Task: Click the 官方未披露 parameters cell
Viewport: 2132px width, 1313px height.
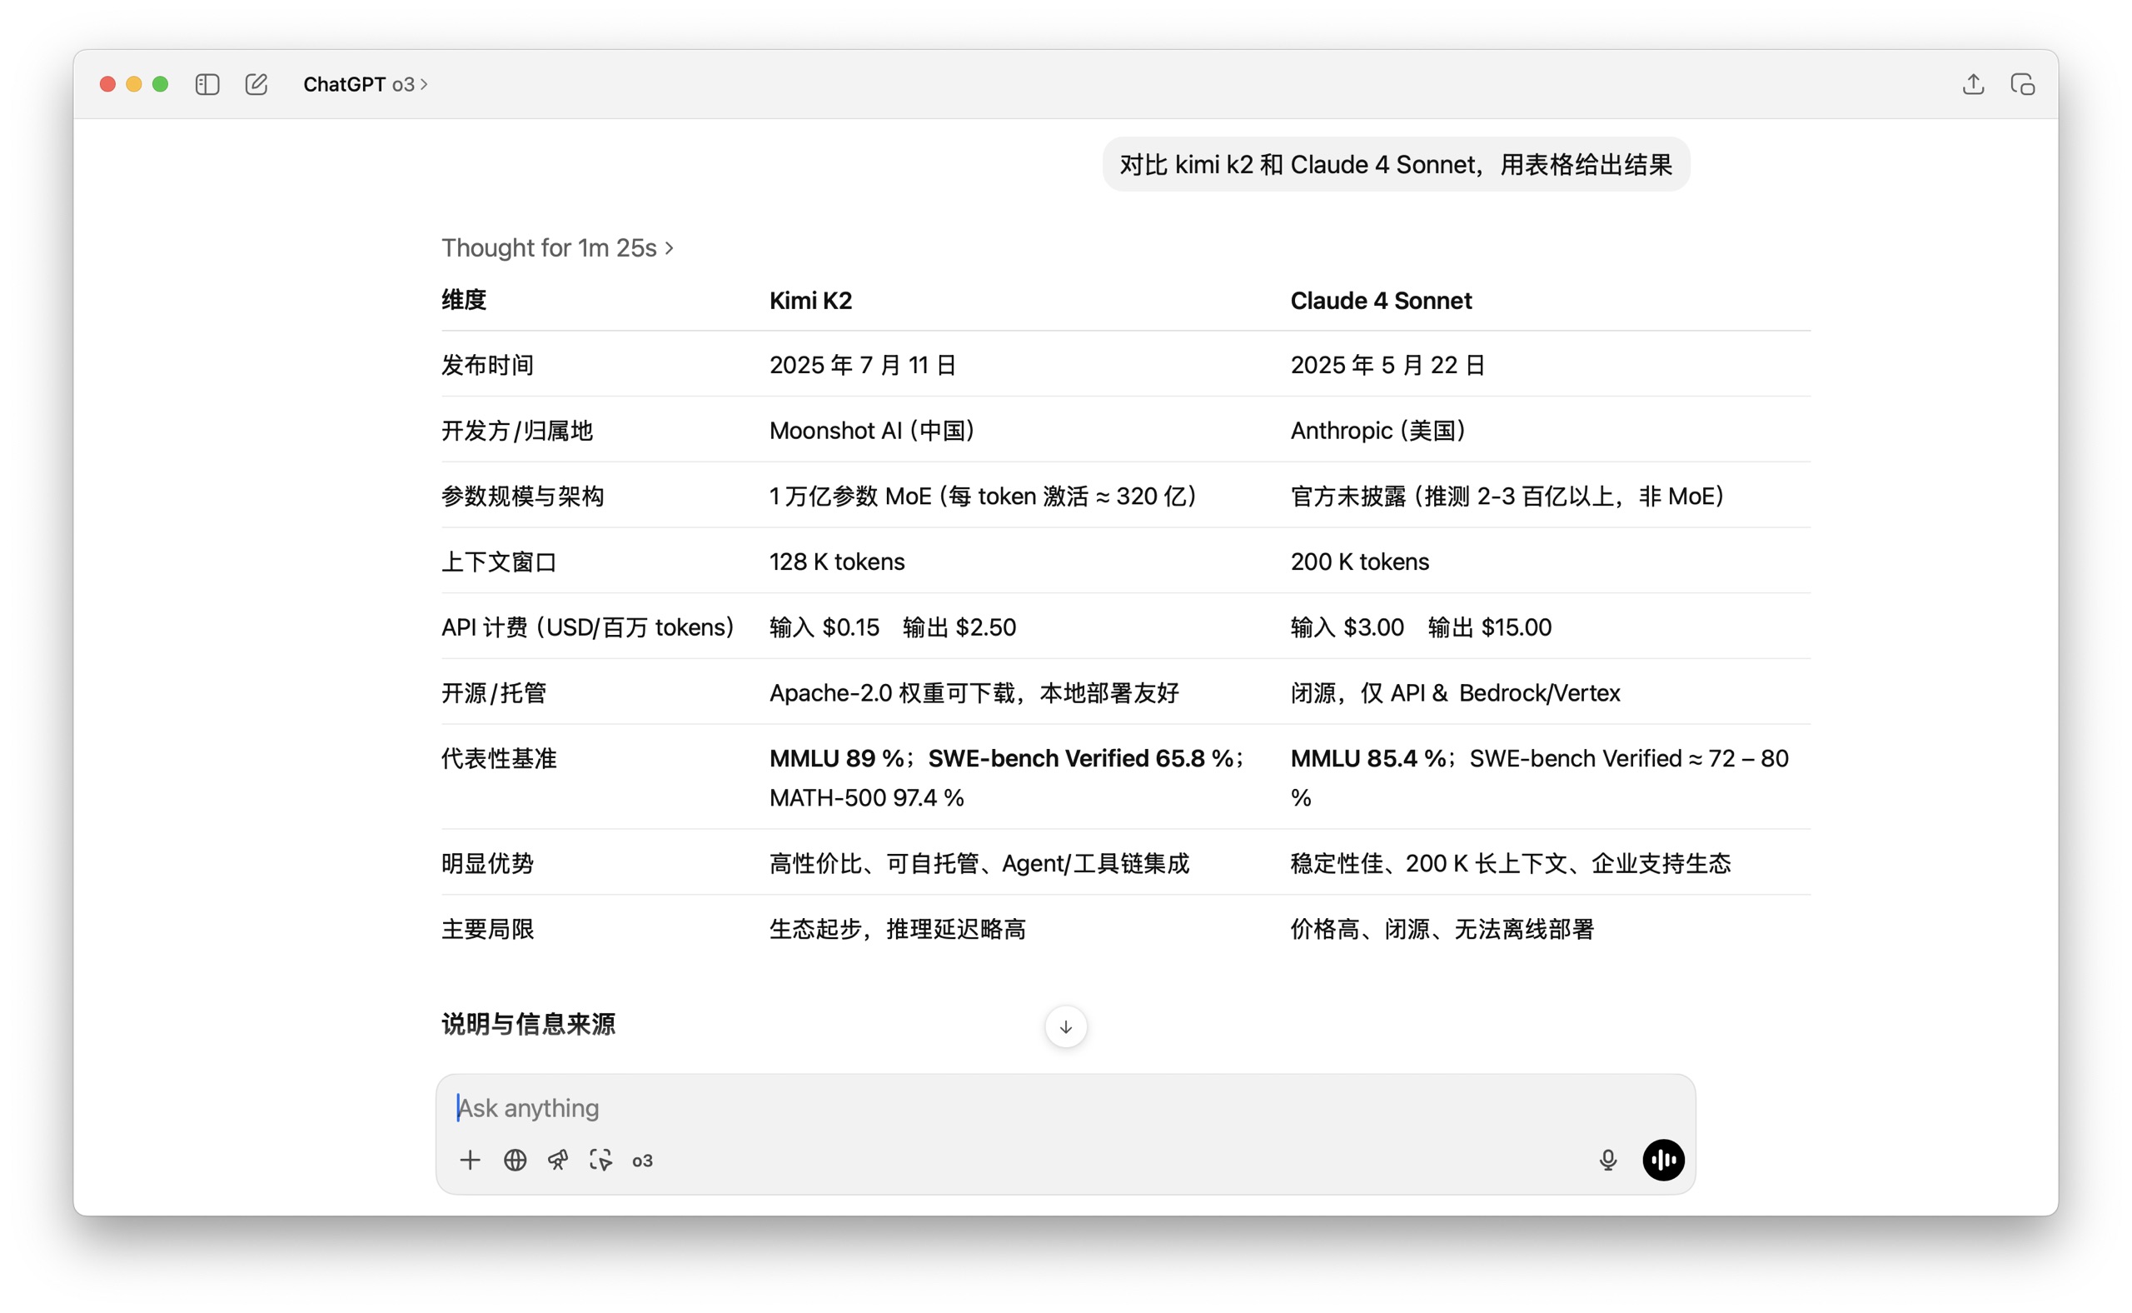Action: (x=1508, y=496)
